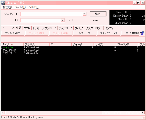Viewport: 146px width, 120px height.
Task: Open the 設定(S) menu
Action: coord(7,7)
